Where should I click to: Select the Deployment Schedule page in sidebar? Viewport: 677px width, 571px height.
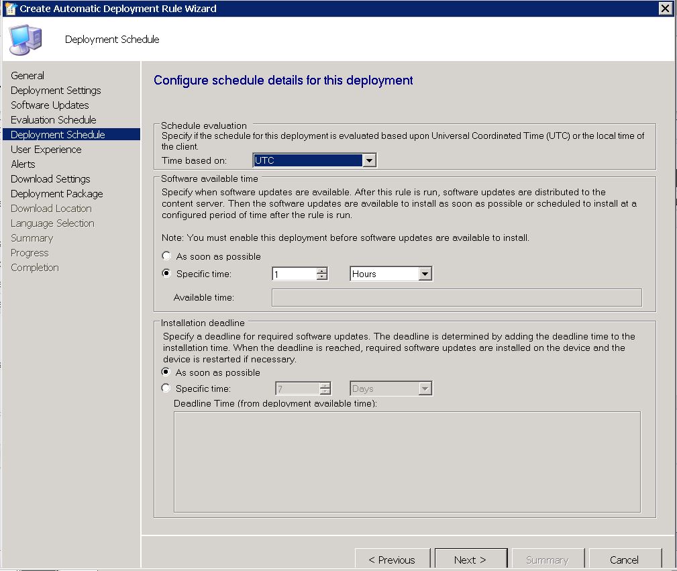71,134
